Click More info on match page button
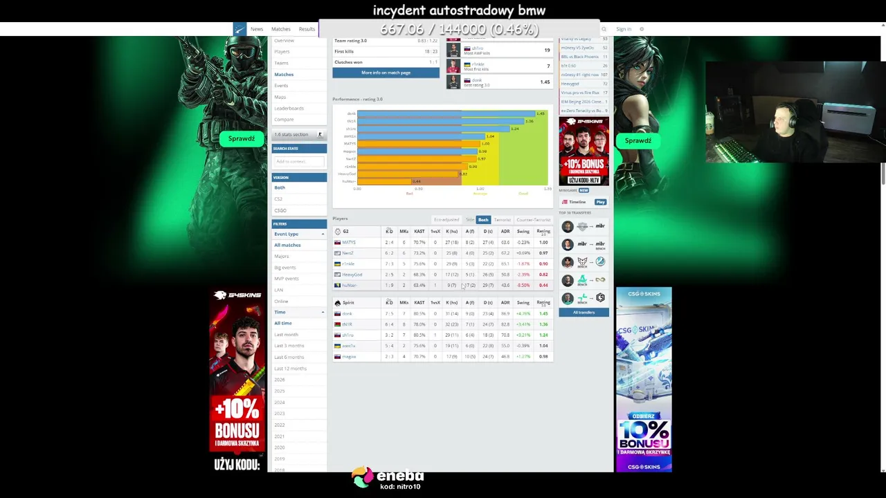This screenshot has width=886, height=498. [x=386, y=73]
